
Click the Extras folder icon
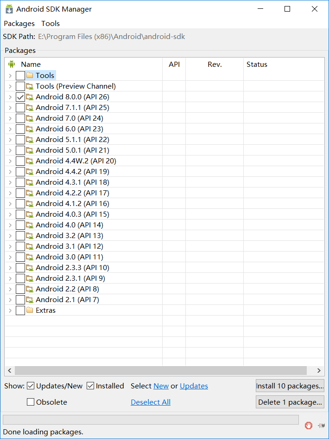30,310
